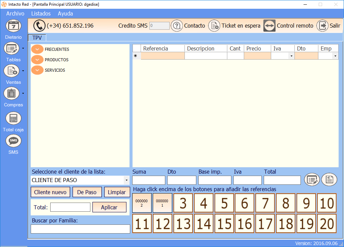344x247 pixels.
Task: Select the TPV tab
Action: pos(37,38)
